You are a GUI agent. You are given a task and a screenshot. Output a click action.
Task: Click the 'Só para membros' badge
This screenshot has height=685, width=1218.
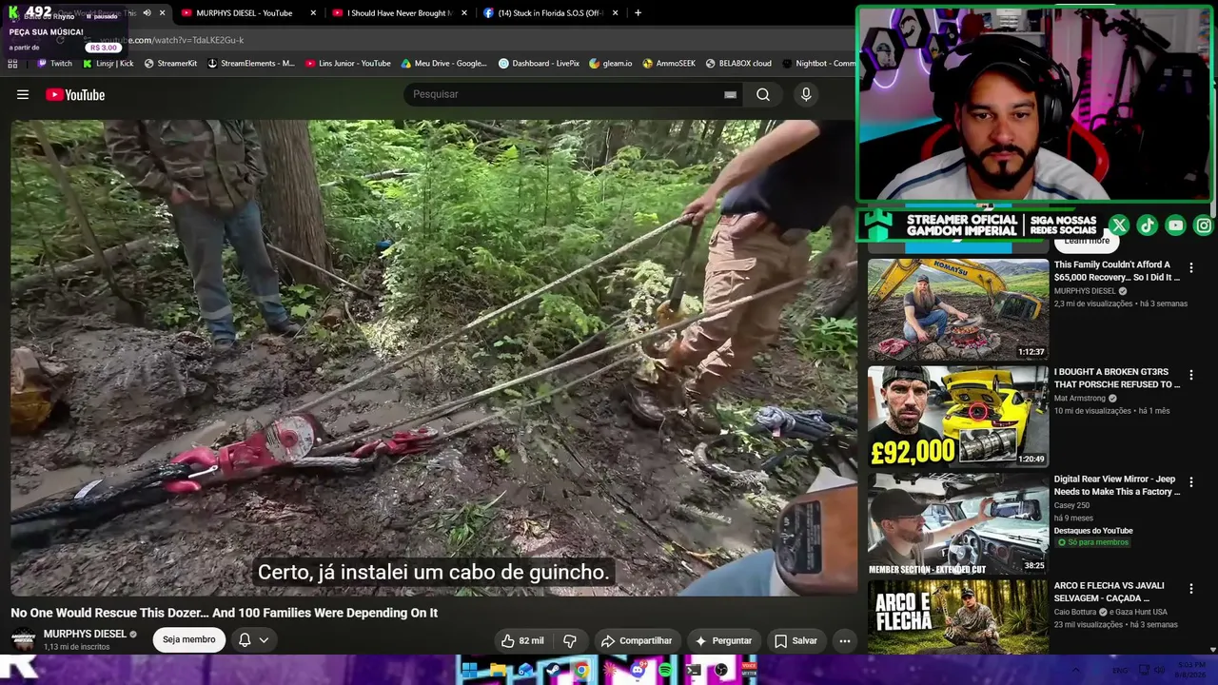[1093, 542]
